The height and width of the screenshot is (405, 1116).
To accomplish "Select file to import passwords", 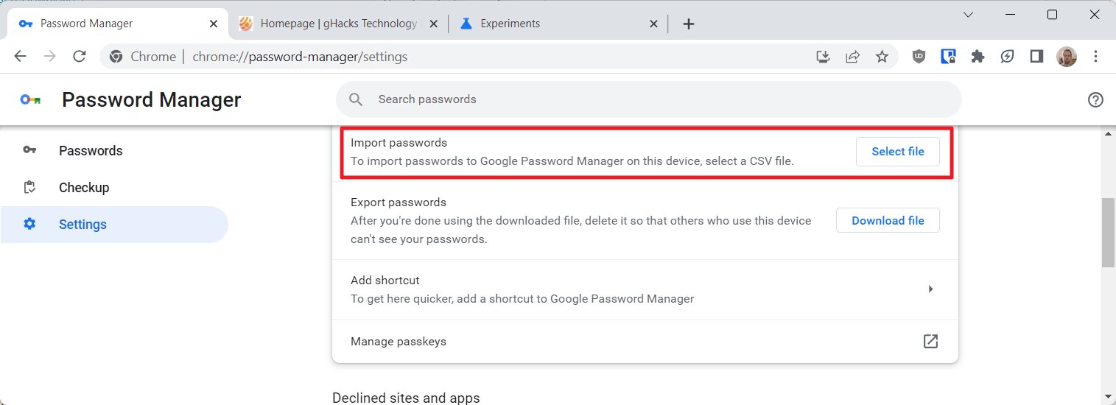I will point(897,152).
